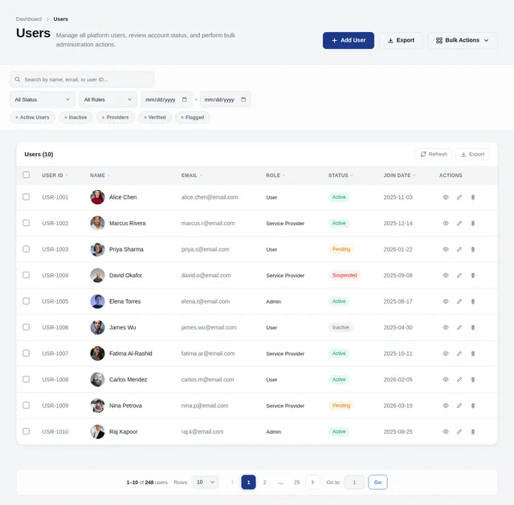Open Alice Chen's avatar photo

pos(97,197)
